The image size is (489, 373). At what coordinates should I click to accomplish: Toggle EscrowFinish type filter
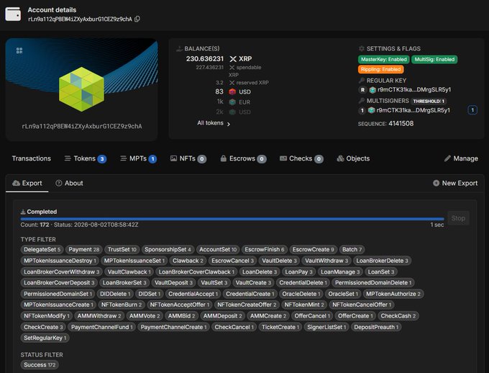265,250
